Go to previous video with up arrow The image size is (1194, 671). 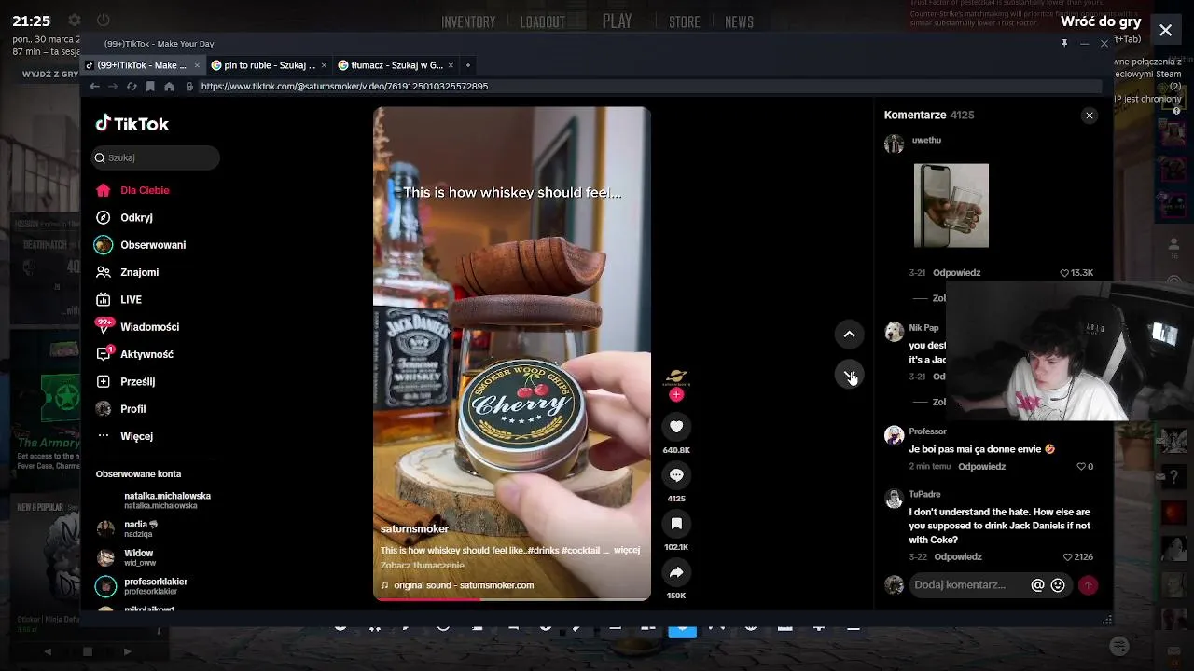pos(849,334)
